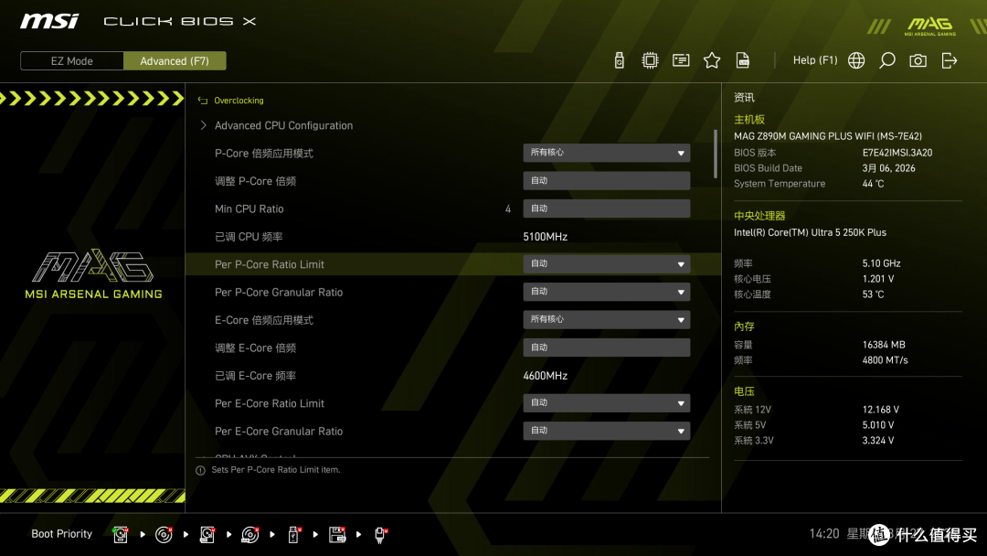
Task: Click the log file document icon
Action: coord(743,60)
